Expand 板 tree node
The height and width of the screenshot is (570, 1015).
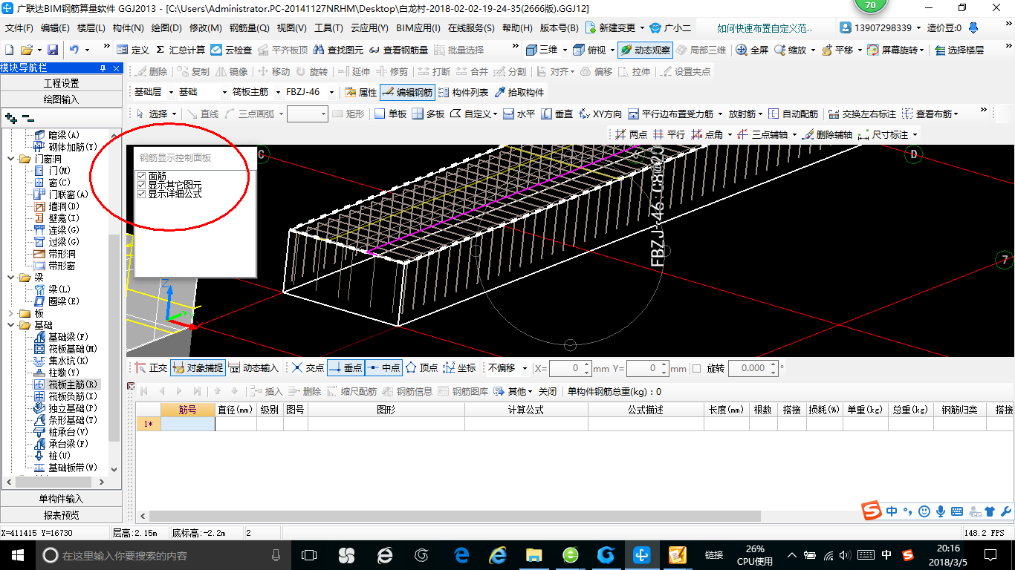click(10, 313)
